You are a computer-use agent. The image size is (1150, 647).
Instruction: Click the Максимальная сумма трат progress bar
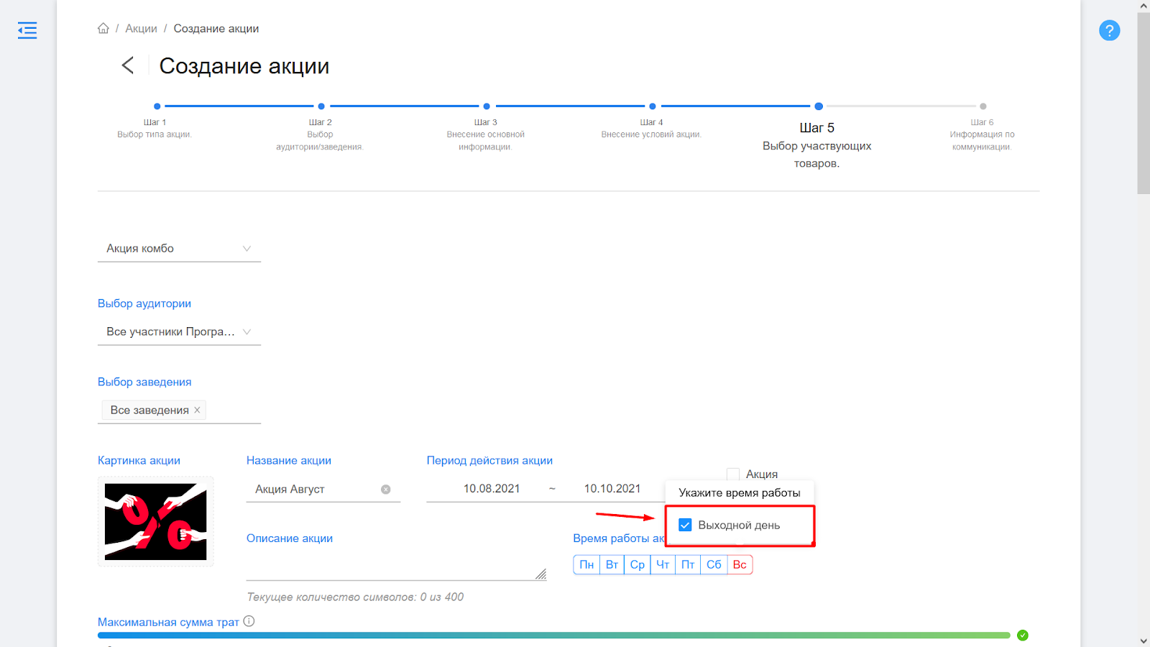(554, 635)
